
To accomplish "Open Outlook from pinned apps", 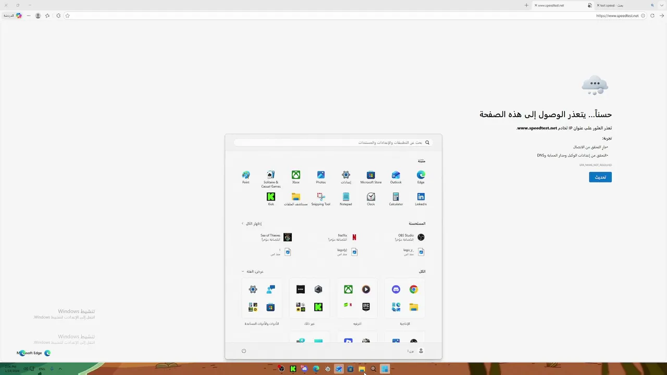I will (396, 177).
